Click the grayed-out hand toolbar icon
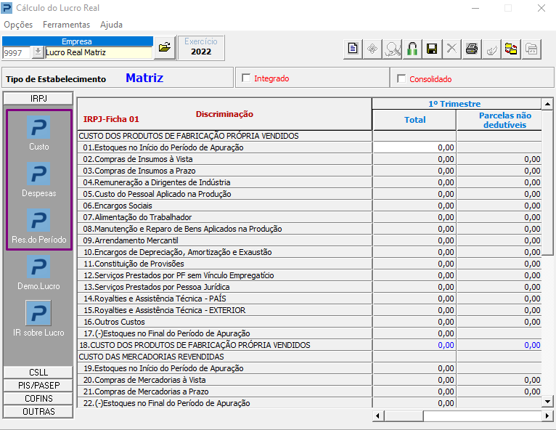556x430 pixels. (491, 49)
